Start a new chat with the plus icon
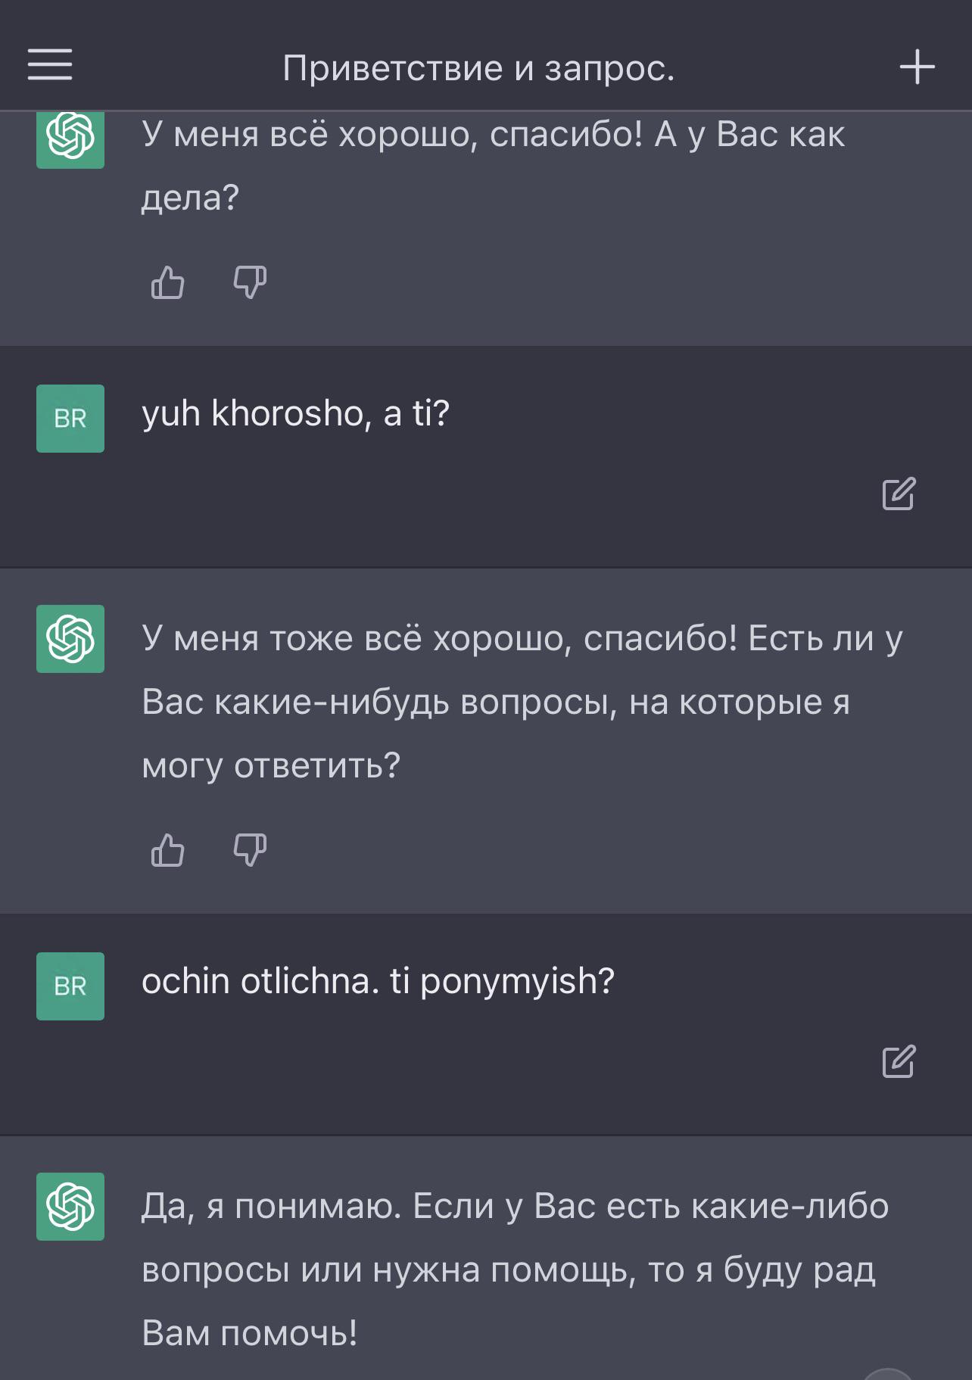The height and width of the screenshot is (1380, 972). pos(917,67)
